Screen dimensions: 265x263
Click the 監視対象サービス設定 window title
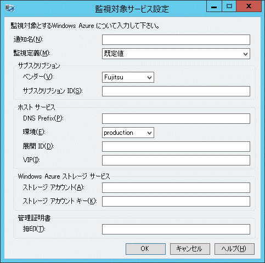[132, 9]
